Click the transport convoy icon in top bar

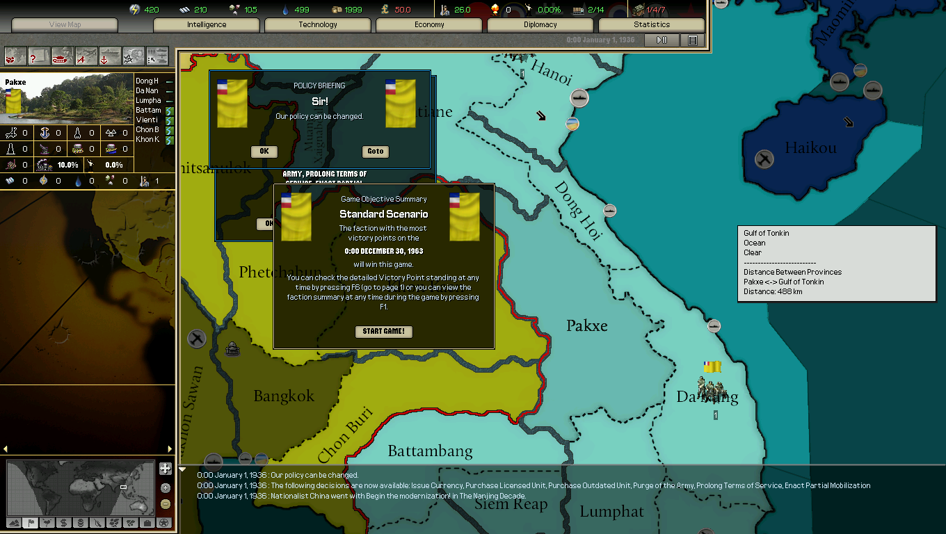(579, 10)
